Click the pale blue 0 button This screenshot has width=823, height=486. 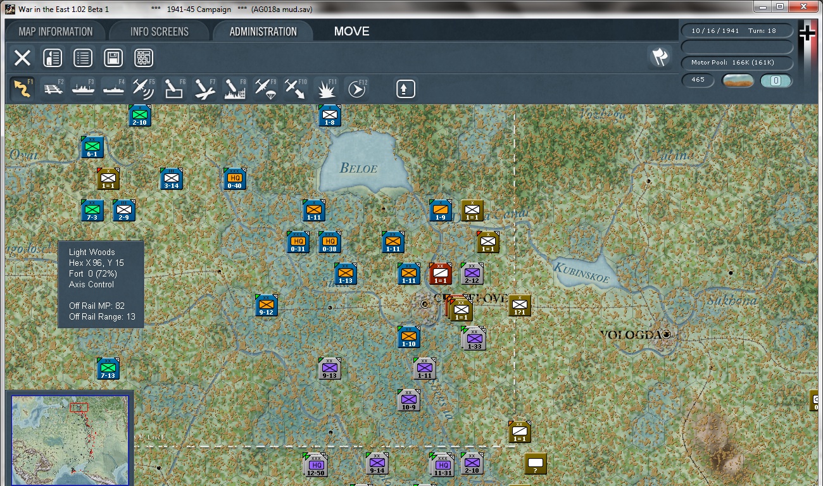coord(776,80)
